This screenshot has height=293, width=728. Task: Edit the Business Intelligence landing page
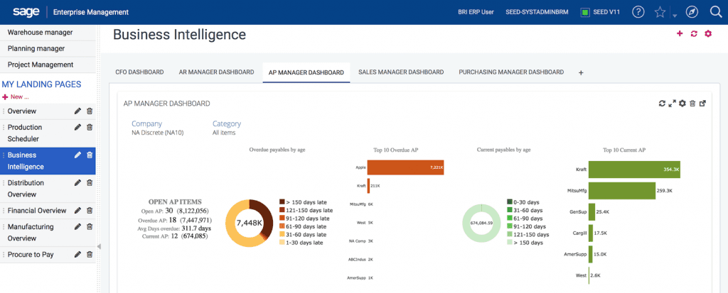(x=78, y=155)
